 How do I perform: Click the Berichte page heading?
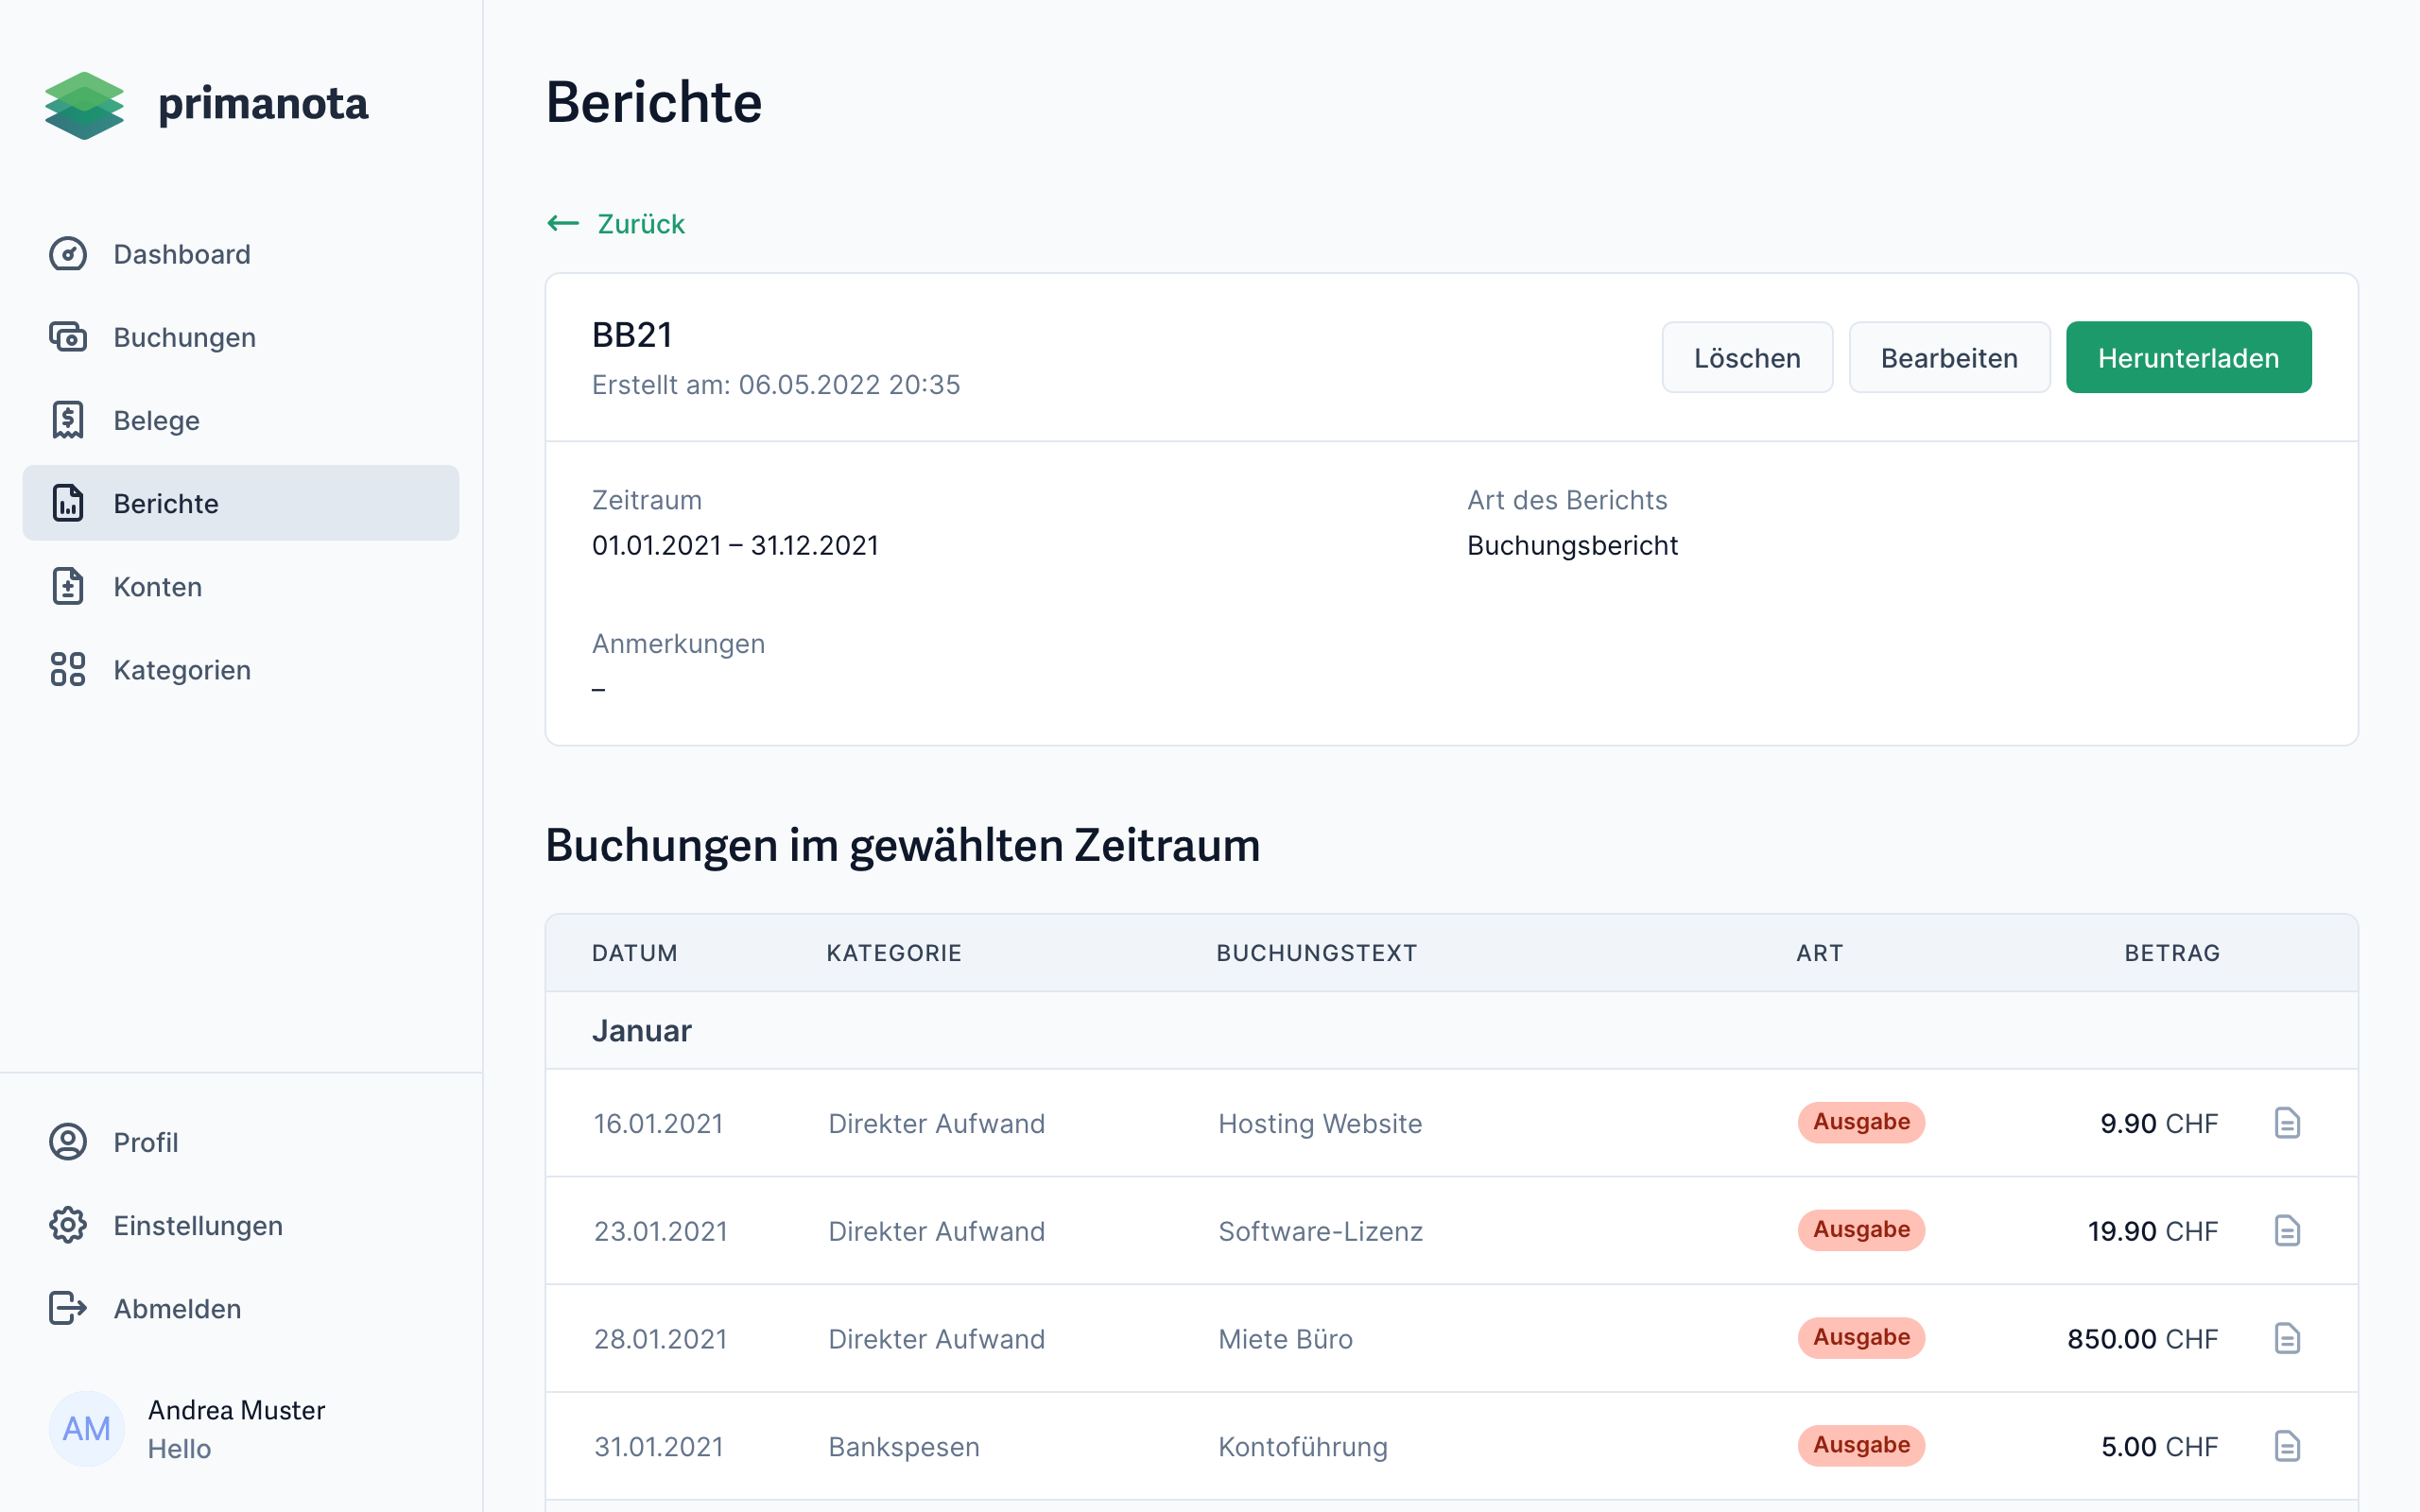tap(654, 102)
